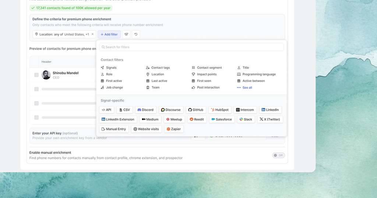This screenshot has height=198, width=377.
Task: Click the filter funnel icon
Action: pyautogui.click(x=126, y=34)
